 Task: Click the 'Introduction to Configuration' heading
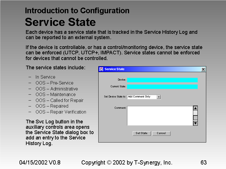77,11
